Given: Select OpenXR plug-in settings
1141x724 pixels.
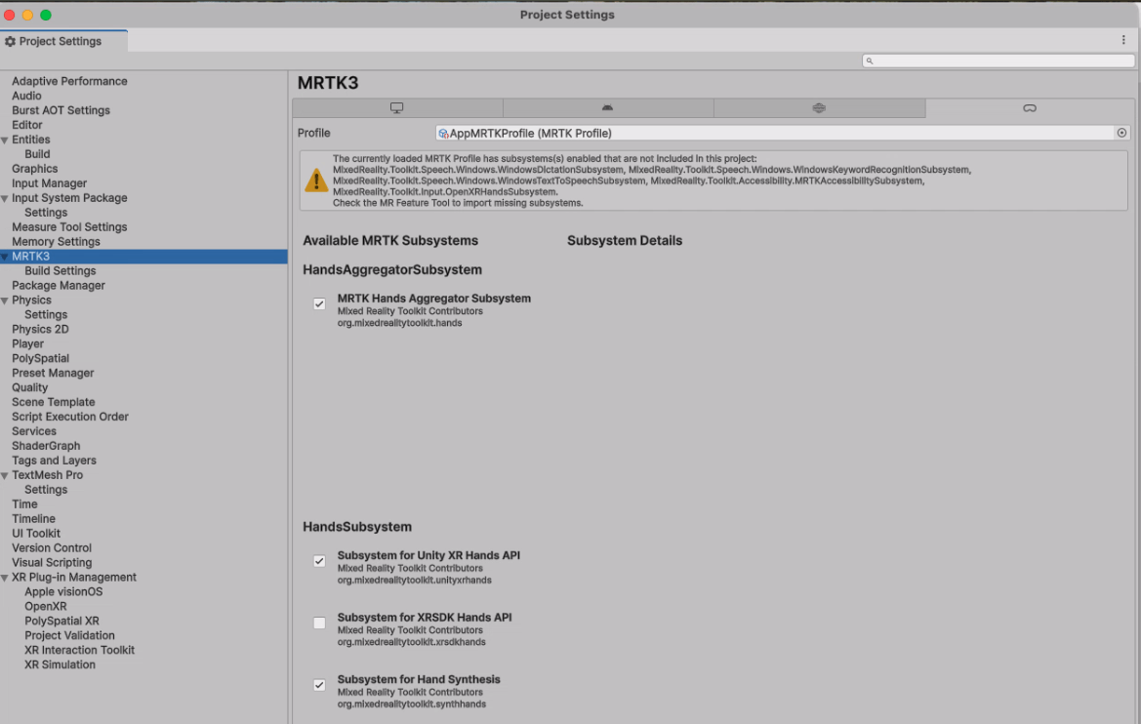Looking at the screenshot, I should (45, 606).
